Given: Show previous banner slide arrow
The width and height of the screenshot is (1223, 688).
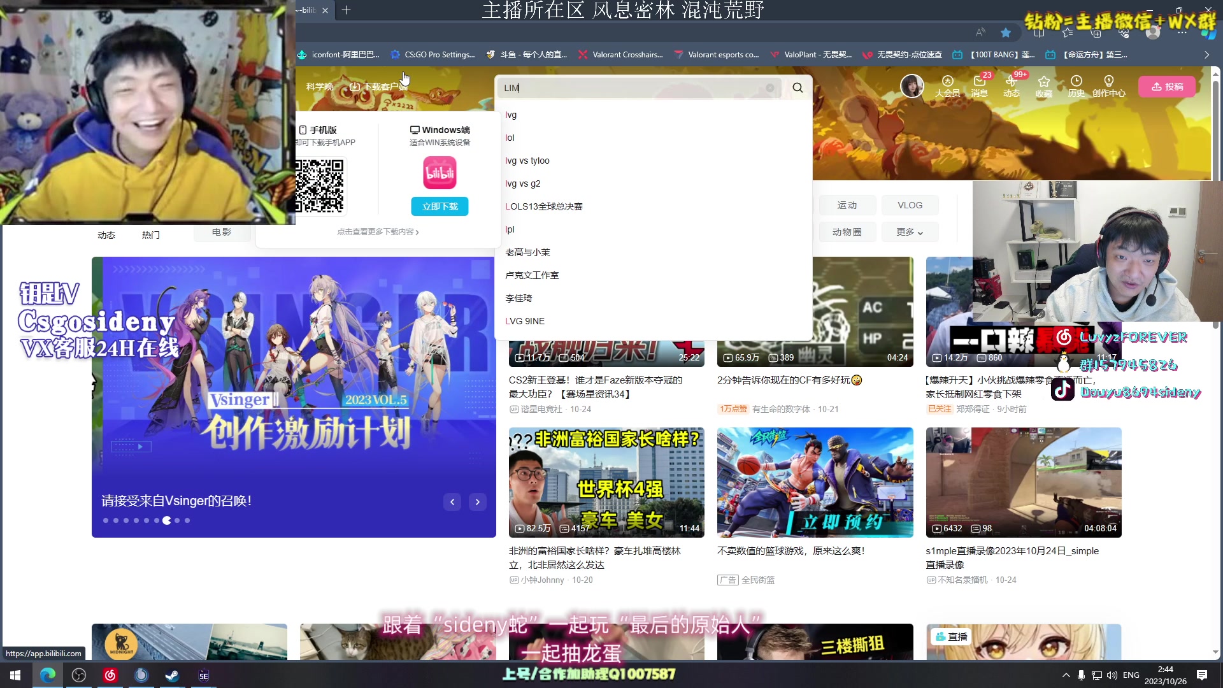Looking at the screenshot, I should click(x=452, y=502).
